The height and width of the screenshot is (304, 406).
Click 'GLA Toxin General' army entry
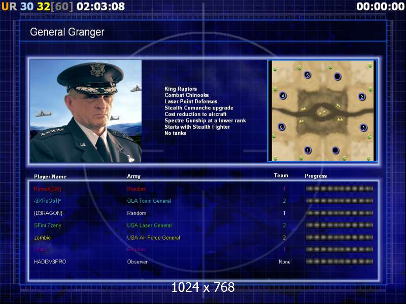(x=149, y=201)
